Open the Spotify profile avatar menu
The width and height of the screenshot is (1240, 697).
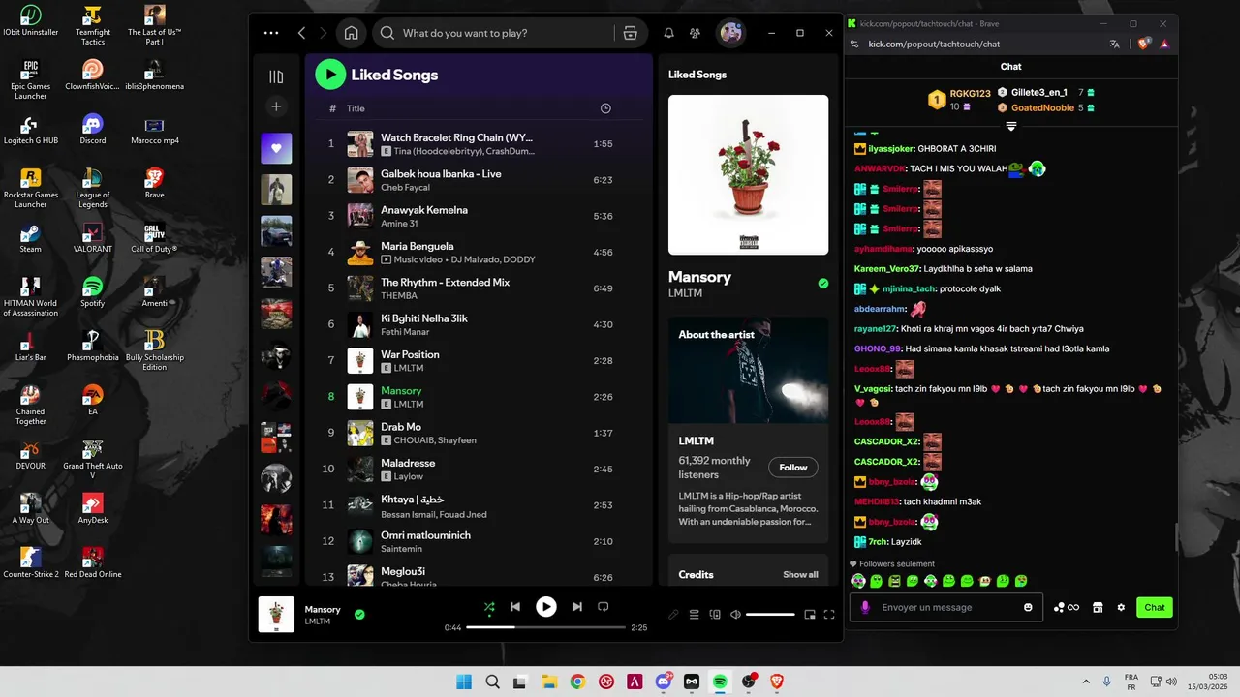coord(731,33)
